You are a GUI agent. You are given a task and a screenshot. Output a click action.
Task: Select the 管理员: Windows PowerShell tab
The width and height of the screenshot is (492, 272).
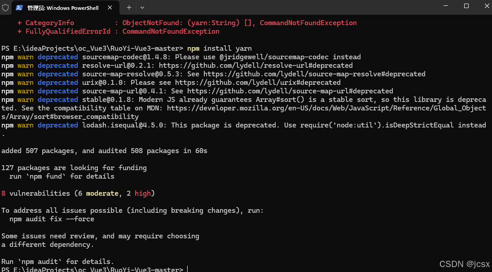click(x=63, y=7)
